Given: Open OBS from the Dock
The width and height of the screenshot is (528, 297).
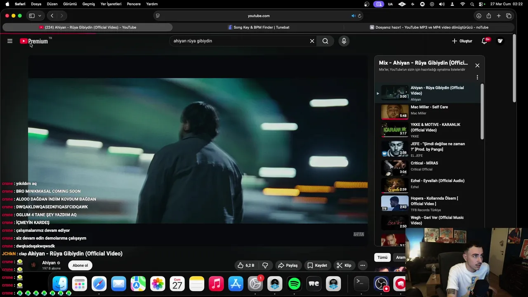Looking at the screenshot, I should (x=381, y=284).
